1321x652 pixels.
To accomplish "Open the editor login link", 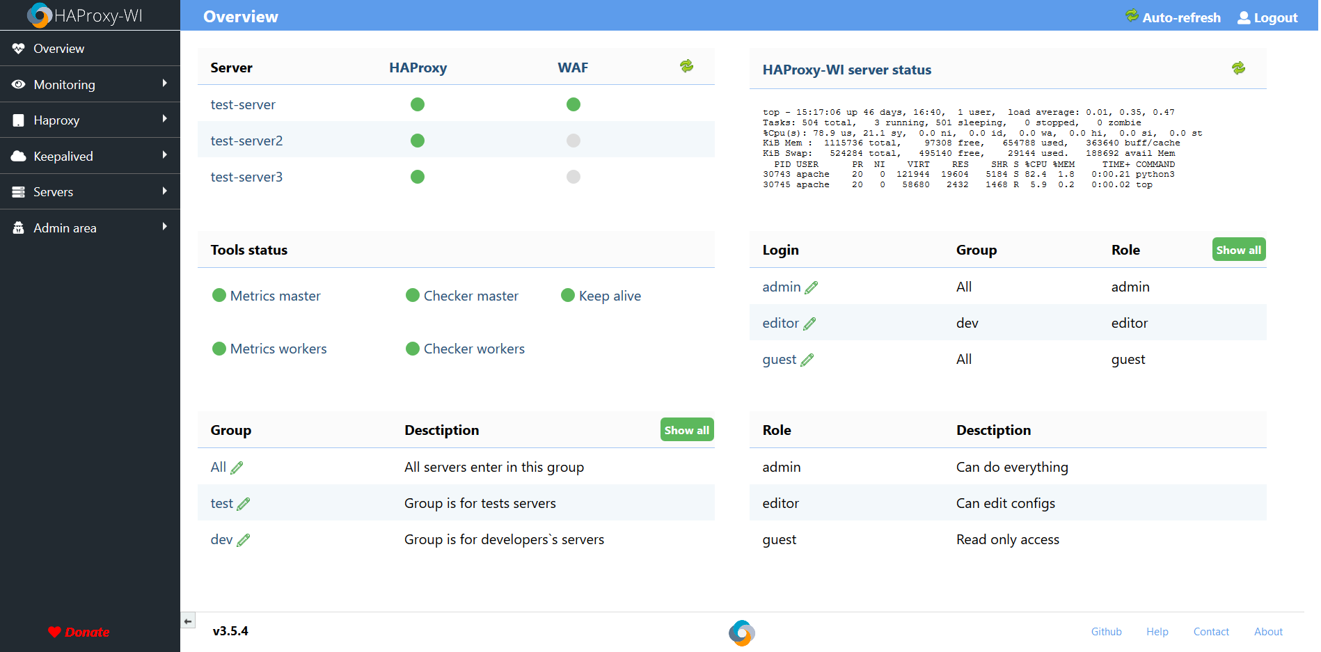I will tap(781, 323).
